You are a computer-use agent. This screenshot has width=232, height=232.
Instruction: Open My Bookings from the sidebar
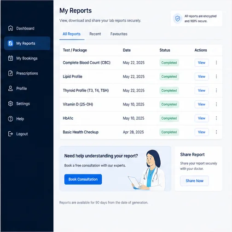click(x=27, y=58)
